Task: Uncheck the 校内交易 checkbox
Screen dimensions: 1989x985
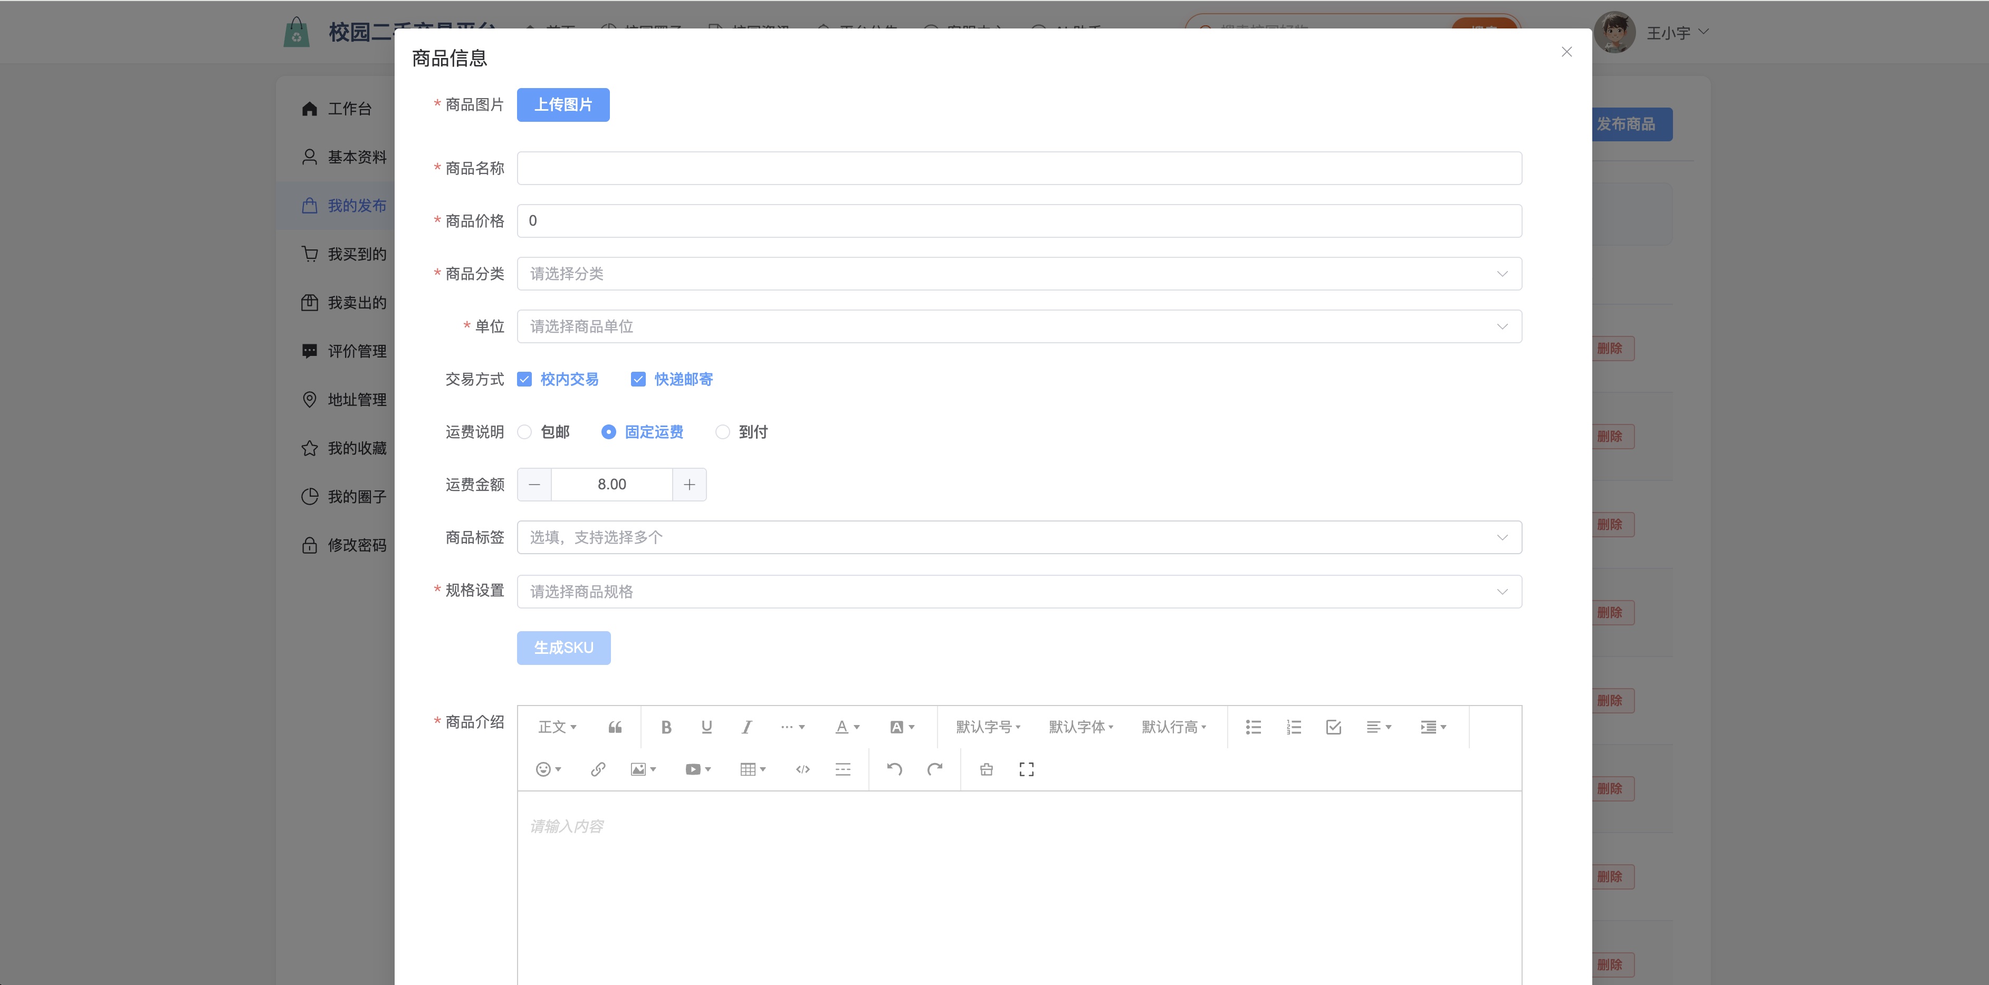Action: [x=525, y=379]
